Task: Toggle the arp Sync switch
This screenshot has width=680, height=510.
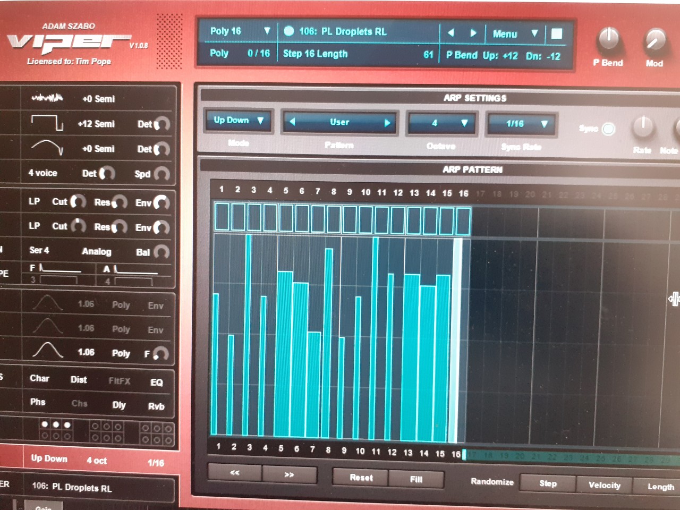Action: [608, 129]
